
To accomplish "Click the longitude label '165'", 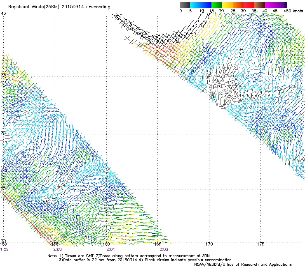I will (x=158, y=244).
